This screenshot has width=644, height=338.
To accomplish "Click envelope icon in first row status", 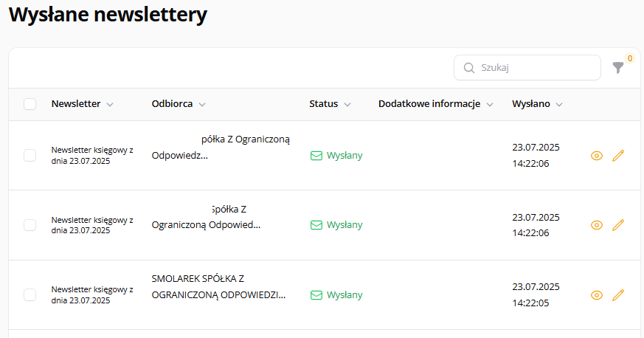I will [x=316, y=156].
